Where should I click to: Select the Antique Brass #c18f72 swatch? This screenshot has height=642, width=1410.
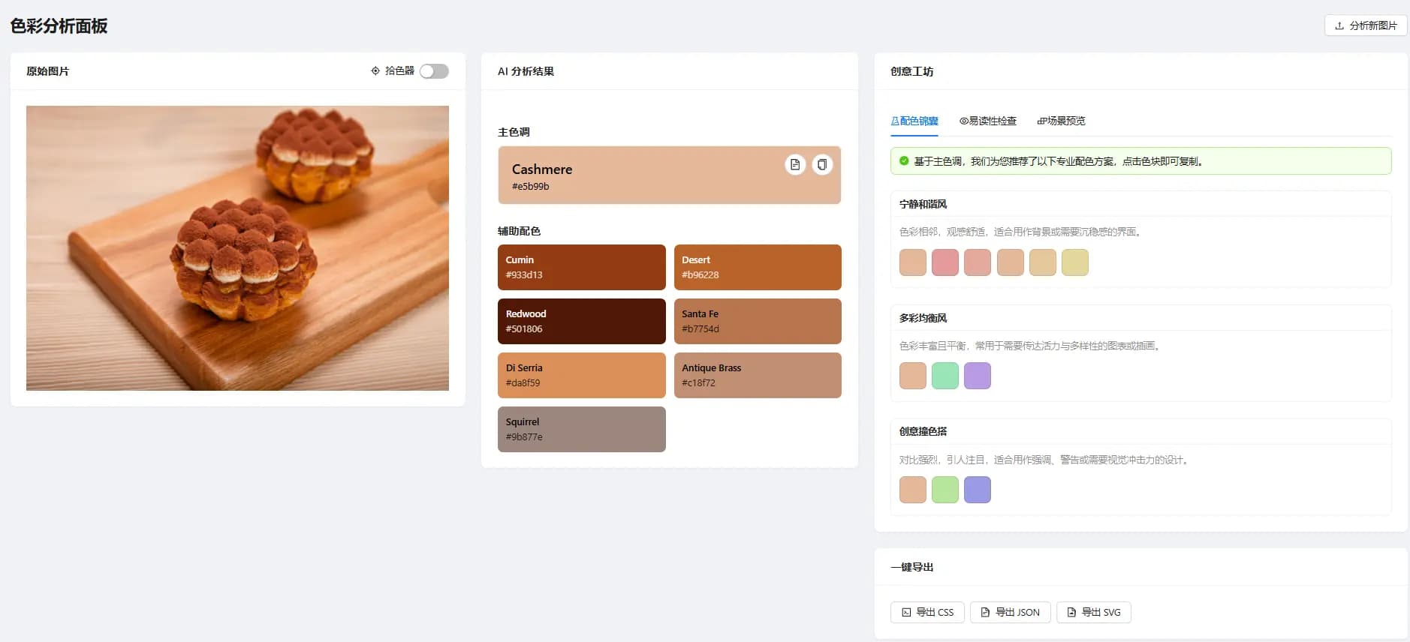[x=758, y=375]
